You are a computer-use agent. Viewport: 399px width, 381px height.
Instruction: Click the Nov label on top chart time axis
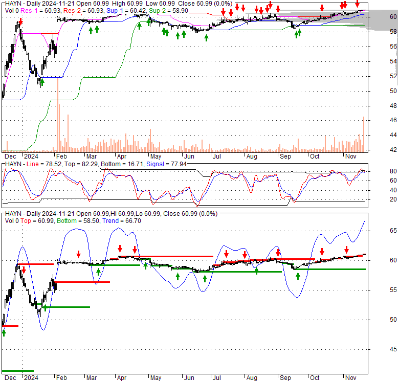350,156
